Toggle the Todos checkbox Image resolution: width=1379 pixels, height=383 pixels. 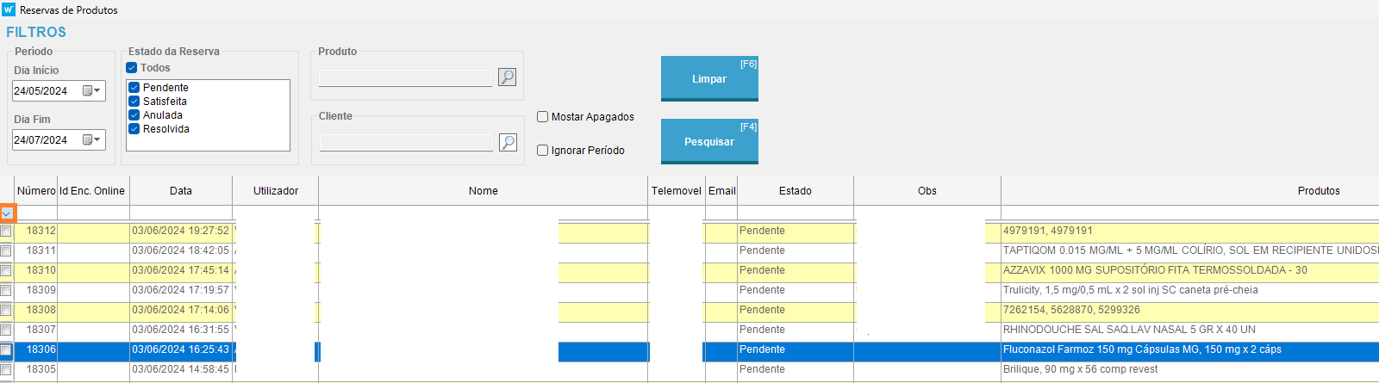[x=132, y=68]
